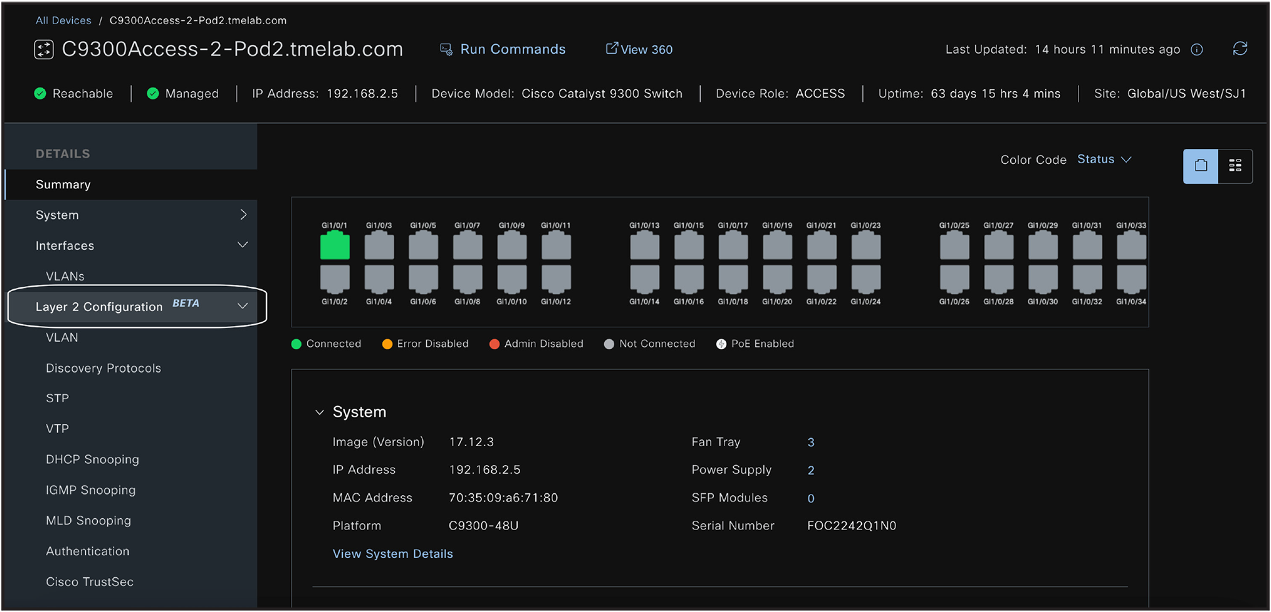Expand the System sidebar chevron
Viewport: 1271px width, 612px height.
point(244,214)
